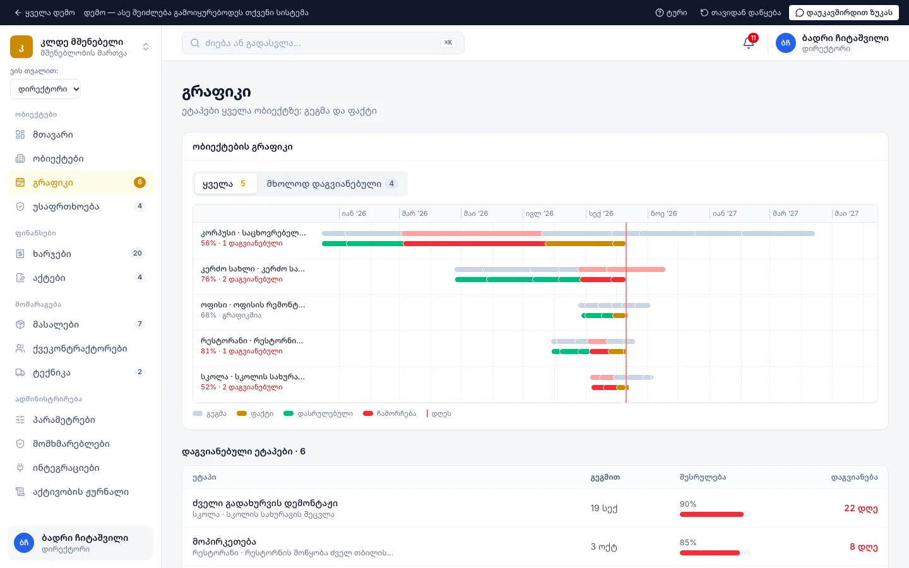909x568 pixels.
Task: Click the დაუკავშირდით ხუკას button
Action: [x=844, y=13]
